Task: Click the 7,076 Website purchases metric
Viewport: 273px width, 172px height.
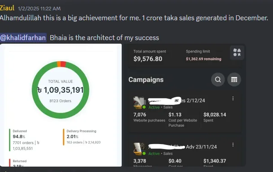Action: click(149, 117)
